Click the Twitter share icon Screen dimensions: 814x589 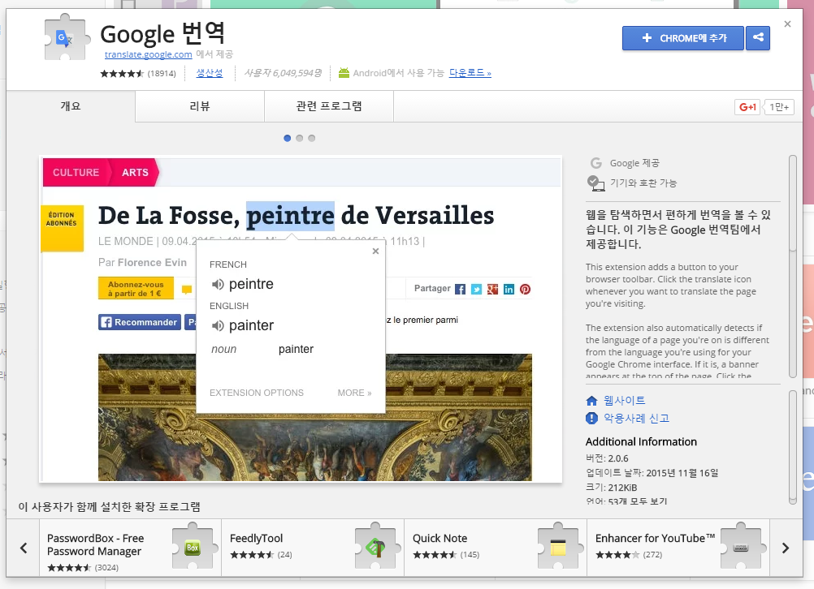[476, 290]
